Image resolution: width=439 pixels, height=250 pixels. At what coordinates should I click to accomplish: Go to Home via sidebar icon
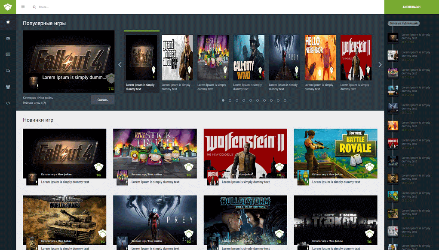pyautogui.click(x=8, y=22)
